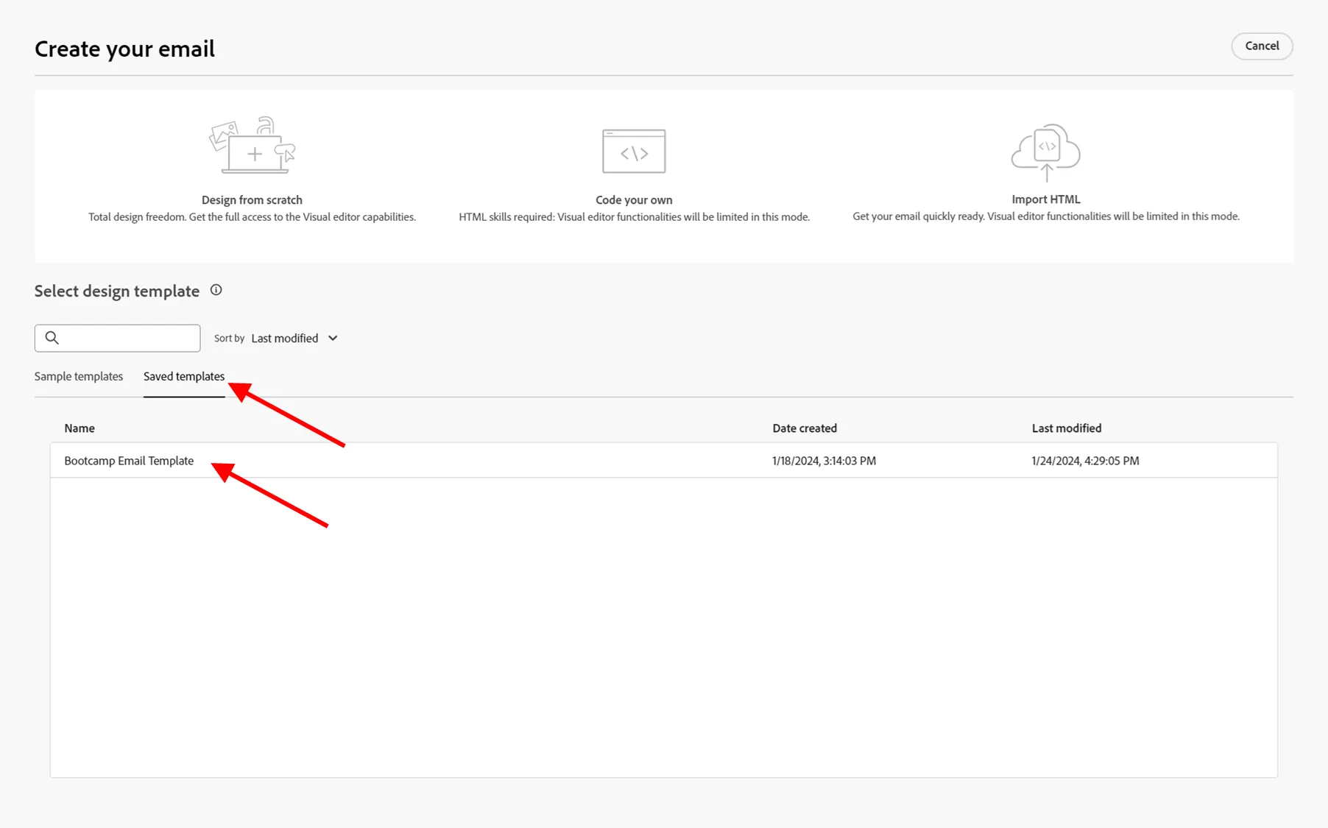Click the Import HTML cloud icon

click(x=1045, y=152)
